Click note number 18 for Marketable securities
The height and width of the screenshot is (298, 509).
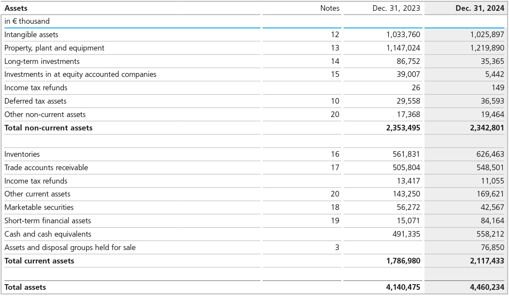(x=335, y=207)
